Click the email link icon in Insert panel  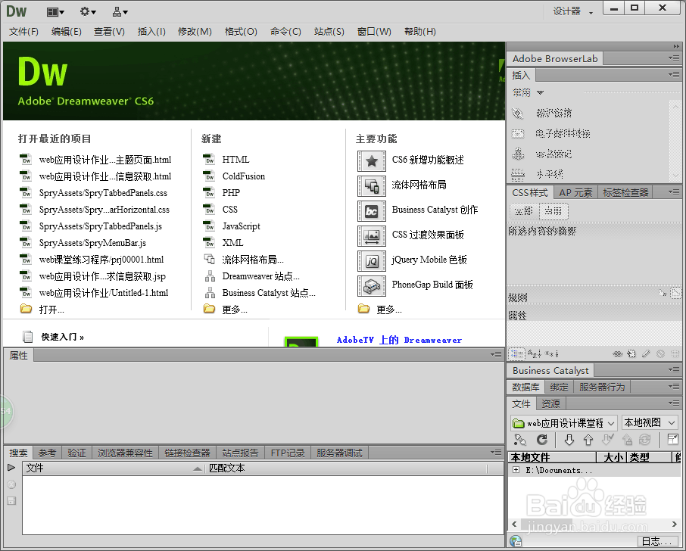(x=518, y=133)
